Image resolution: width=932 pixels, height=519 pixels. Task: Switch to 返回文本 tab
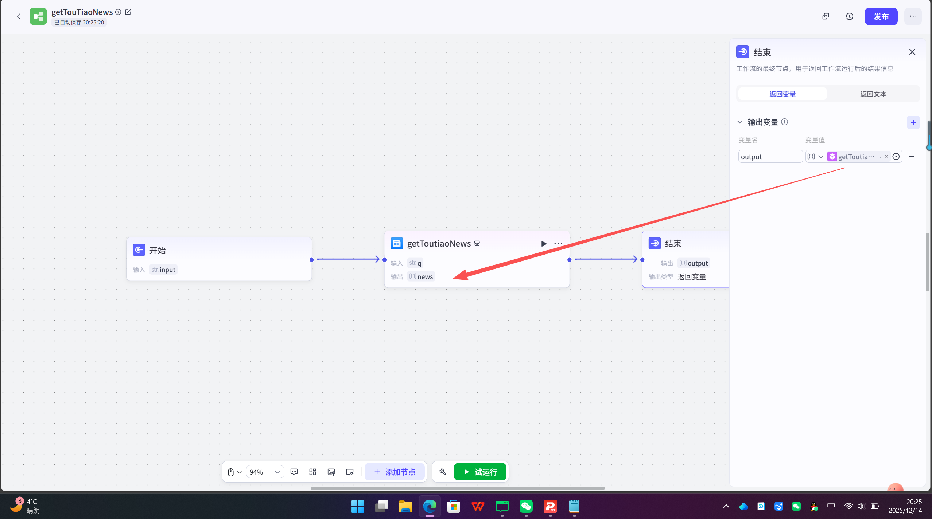pyautogui.click(x=873, y=94)
